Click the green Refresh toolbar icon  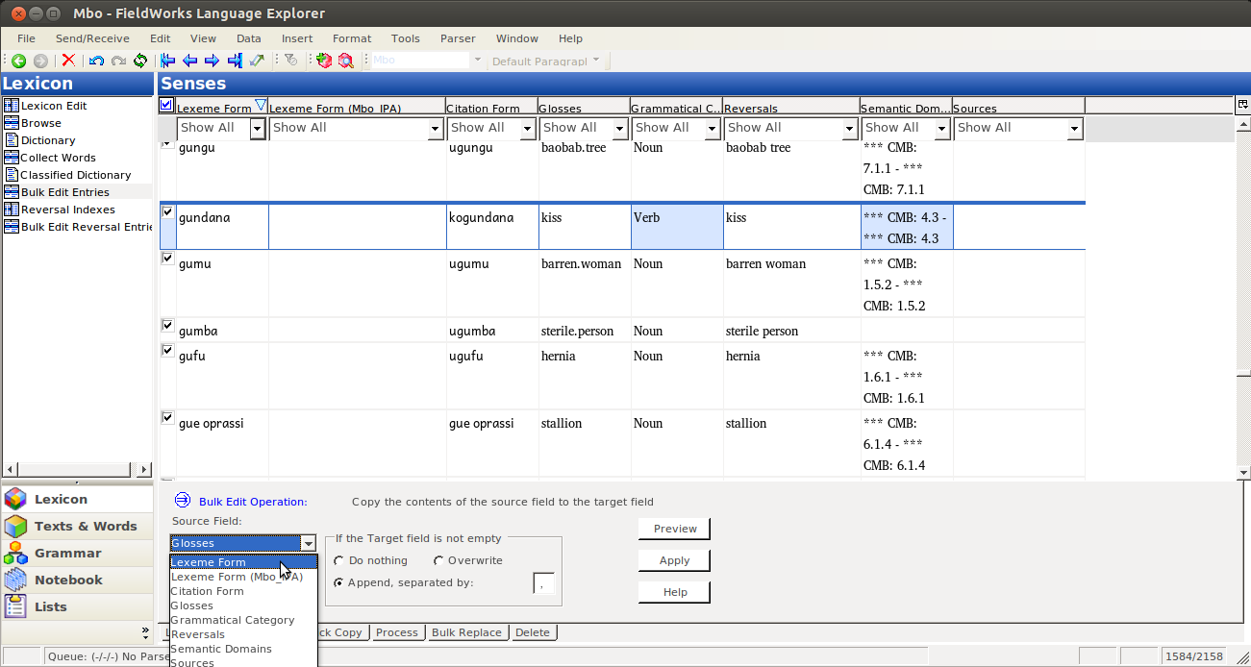[x=140, y=61]
